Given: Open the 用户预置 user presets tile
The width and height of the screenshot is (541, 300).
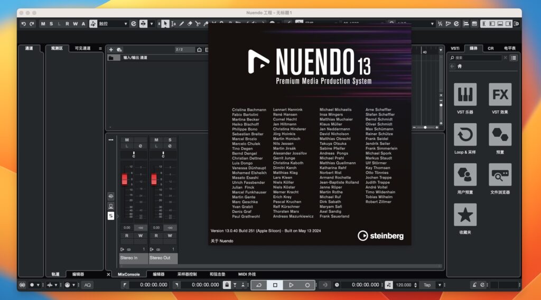Looking at the screenshot, I should coord(465,175).
